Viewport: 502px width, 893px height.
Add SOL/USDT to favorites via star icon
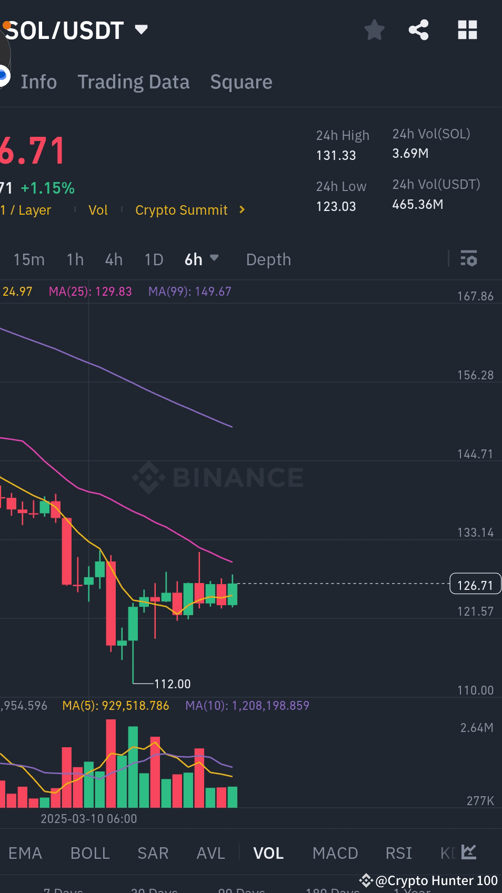coord(375,30)
